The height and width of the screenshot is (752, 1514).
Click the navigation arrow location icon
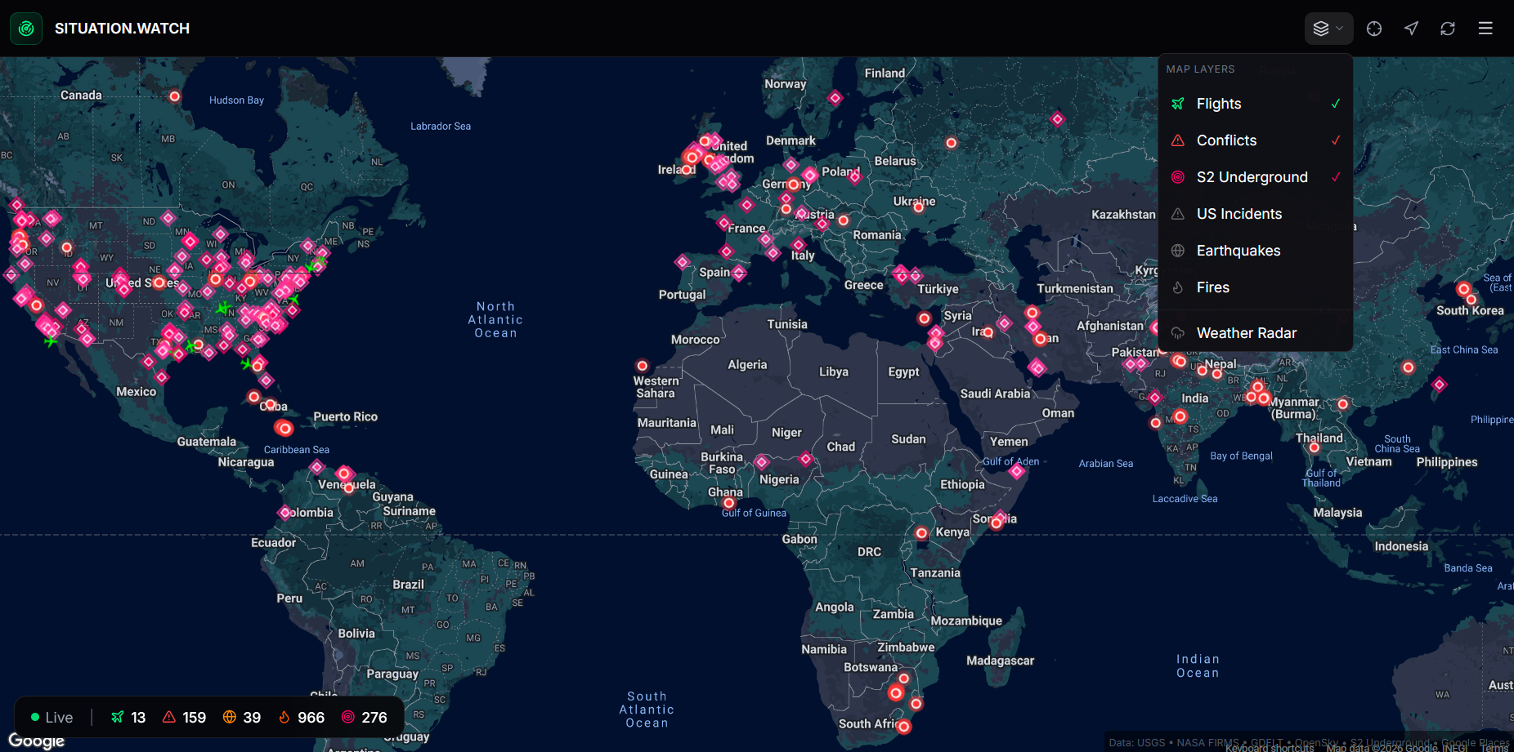point(1411,29)
